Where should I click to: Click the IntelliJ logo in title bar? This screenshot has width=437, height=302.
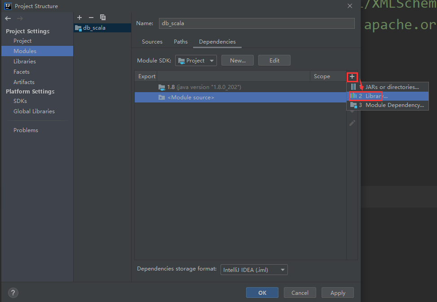(x=8, y=6)
